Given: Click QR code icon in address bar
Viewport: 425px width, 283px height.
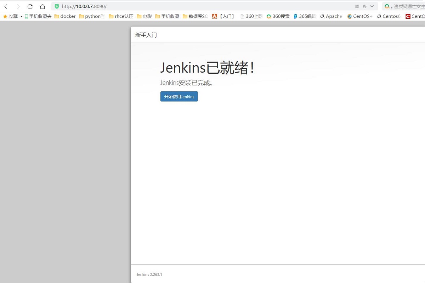Looking at the screenshot, I should click(357, 6).
